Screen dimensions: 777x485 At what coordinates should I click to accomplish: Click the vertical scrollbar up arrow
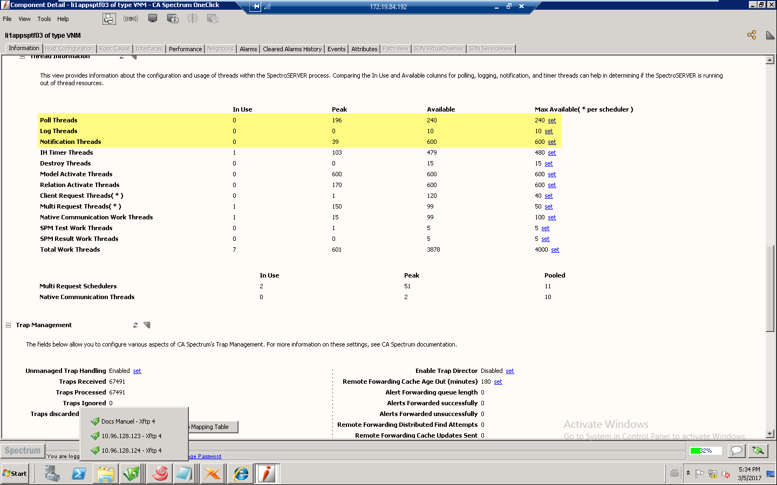click(770, 60)
